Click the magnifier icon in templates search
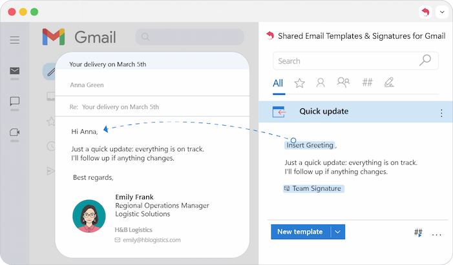 425,60
